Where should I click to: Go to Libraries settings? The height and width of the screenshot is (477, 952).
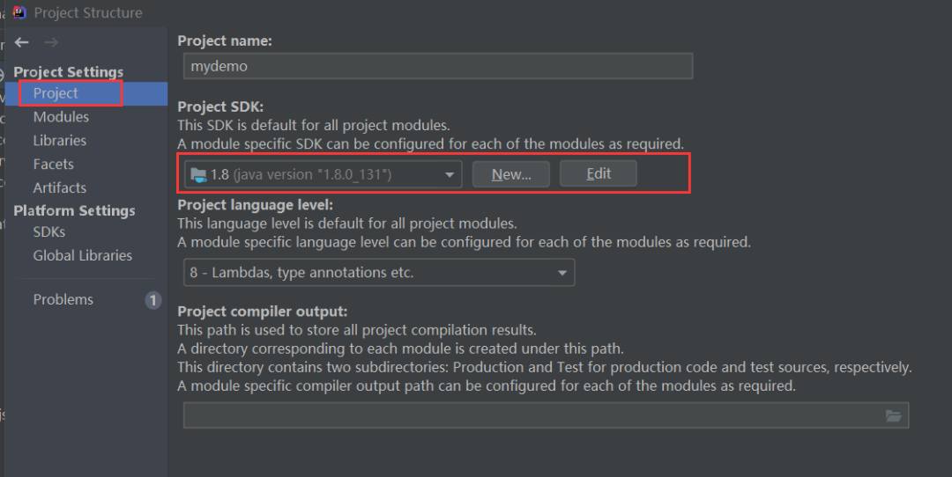click(x=60, y=141)
